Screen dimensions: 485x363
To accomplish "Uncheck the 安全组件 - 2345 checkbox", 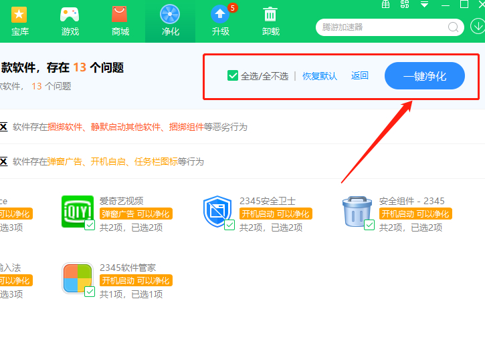I will pyautogui.click(x=369, y=225).
